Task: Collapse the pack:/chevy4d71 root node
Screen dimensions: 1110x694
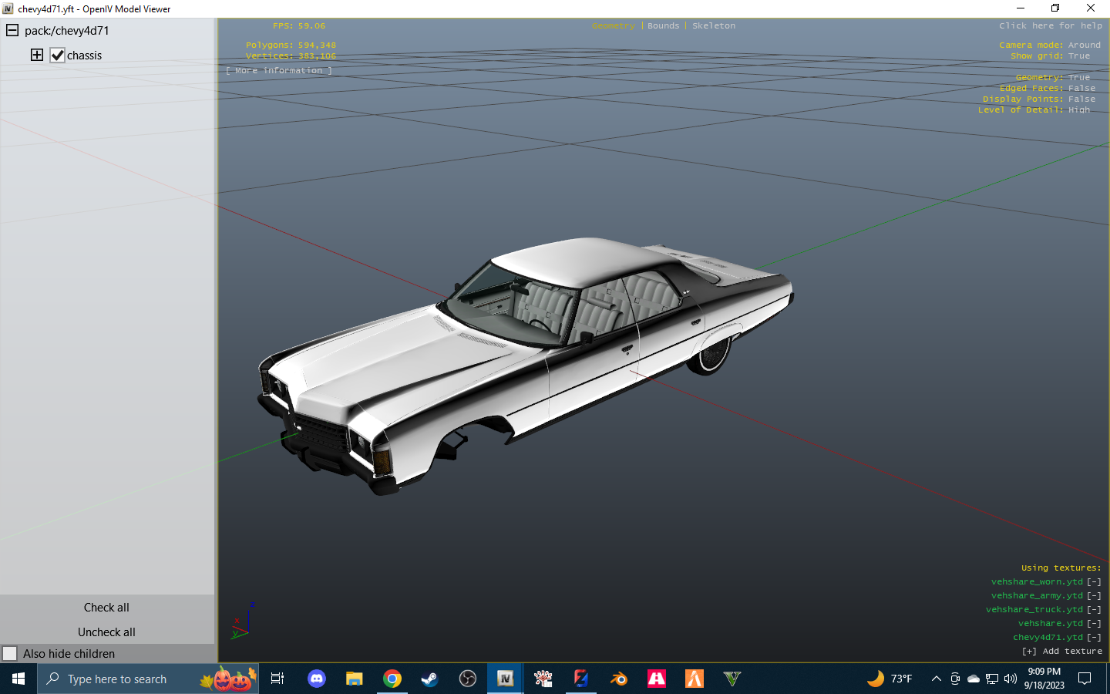Action: click(12, 31)
